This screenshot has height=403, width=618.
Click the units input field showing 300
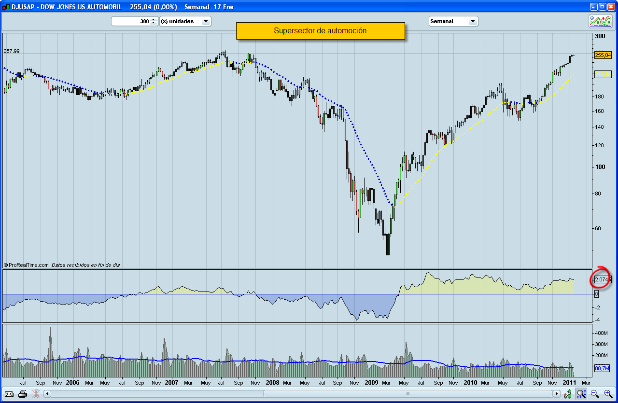click(x=131, y=21)
